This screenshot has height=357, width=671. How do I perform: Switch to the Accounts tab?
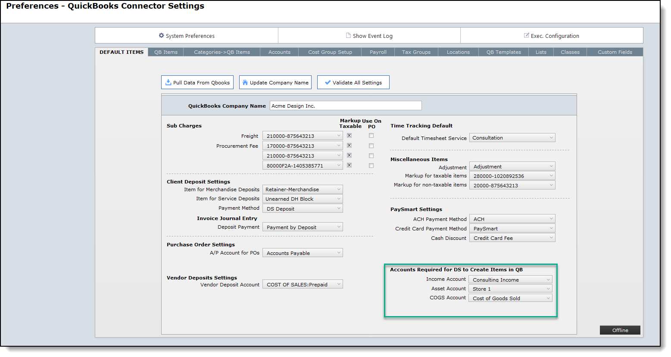pyautogui.click(x=279, y=52)
